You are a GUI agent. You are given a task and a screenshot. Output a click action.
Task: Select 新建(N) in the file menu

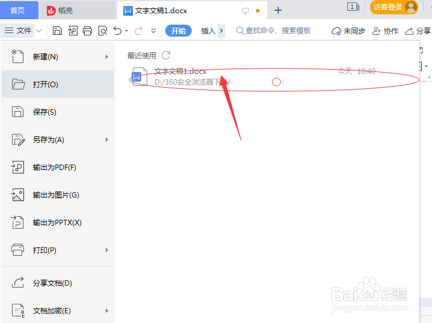pos(58,56)
